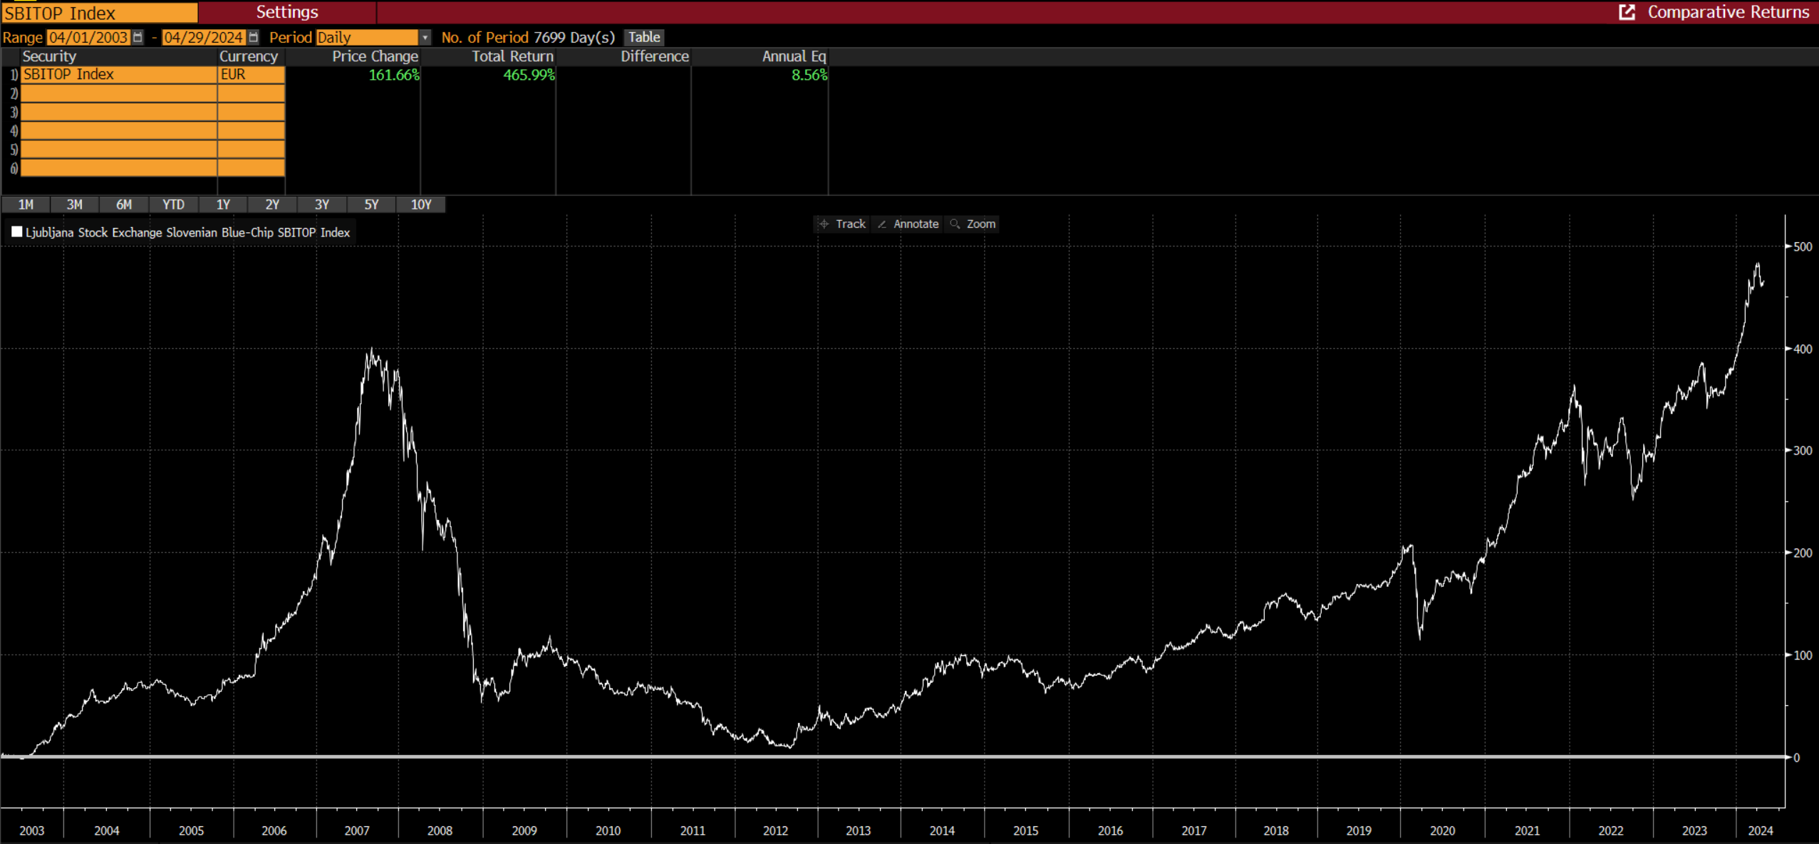Click the empty security field in row 6
This screenshot has width=1819, height=844.
[x=119, y=167]
